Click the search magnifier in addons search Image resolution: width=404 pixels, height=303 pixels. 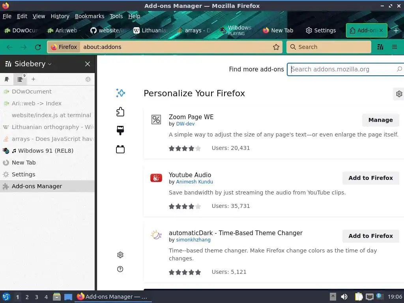[x=399, y=69]
